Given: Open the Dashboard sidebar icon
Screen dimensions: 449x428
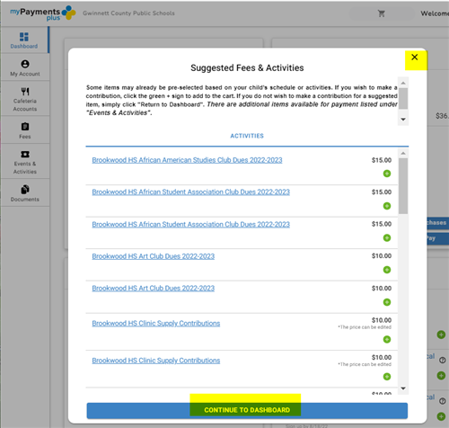Looking at the screenshot, I should (x=24, y=37).
